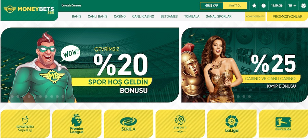Open the settings gear icon
This screenshot has height=139, width=308.
pyautogui.click(x=304, y=5)
